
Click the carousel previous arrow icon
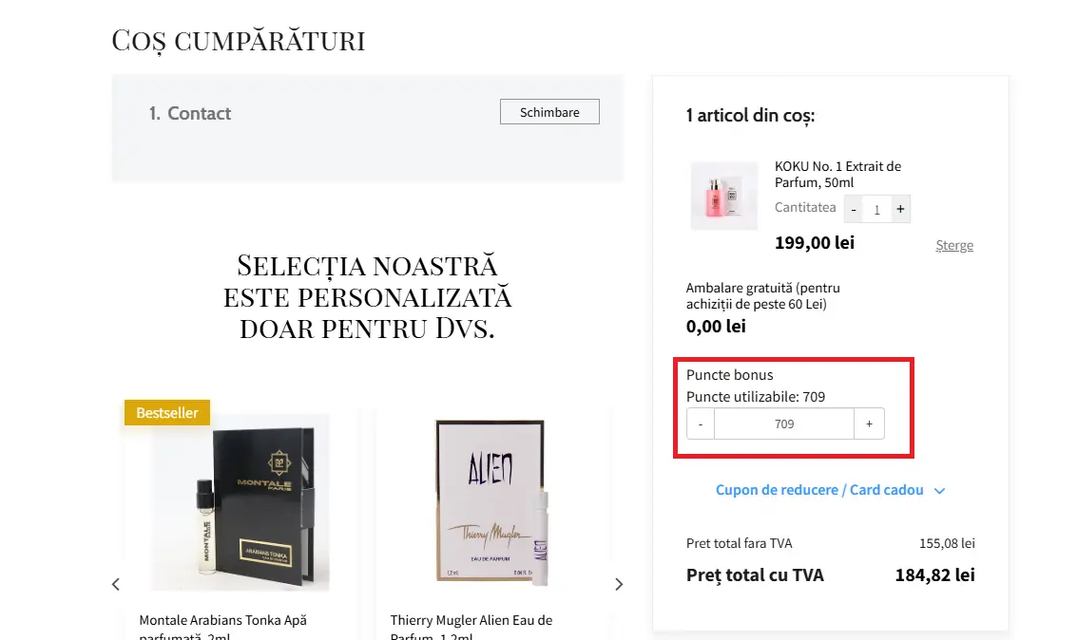(x=115, y=584)
